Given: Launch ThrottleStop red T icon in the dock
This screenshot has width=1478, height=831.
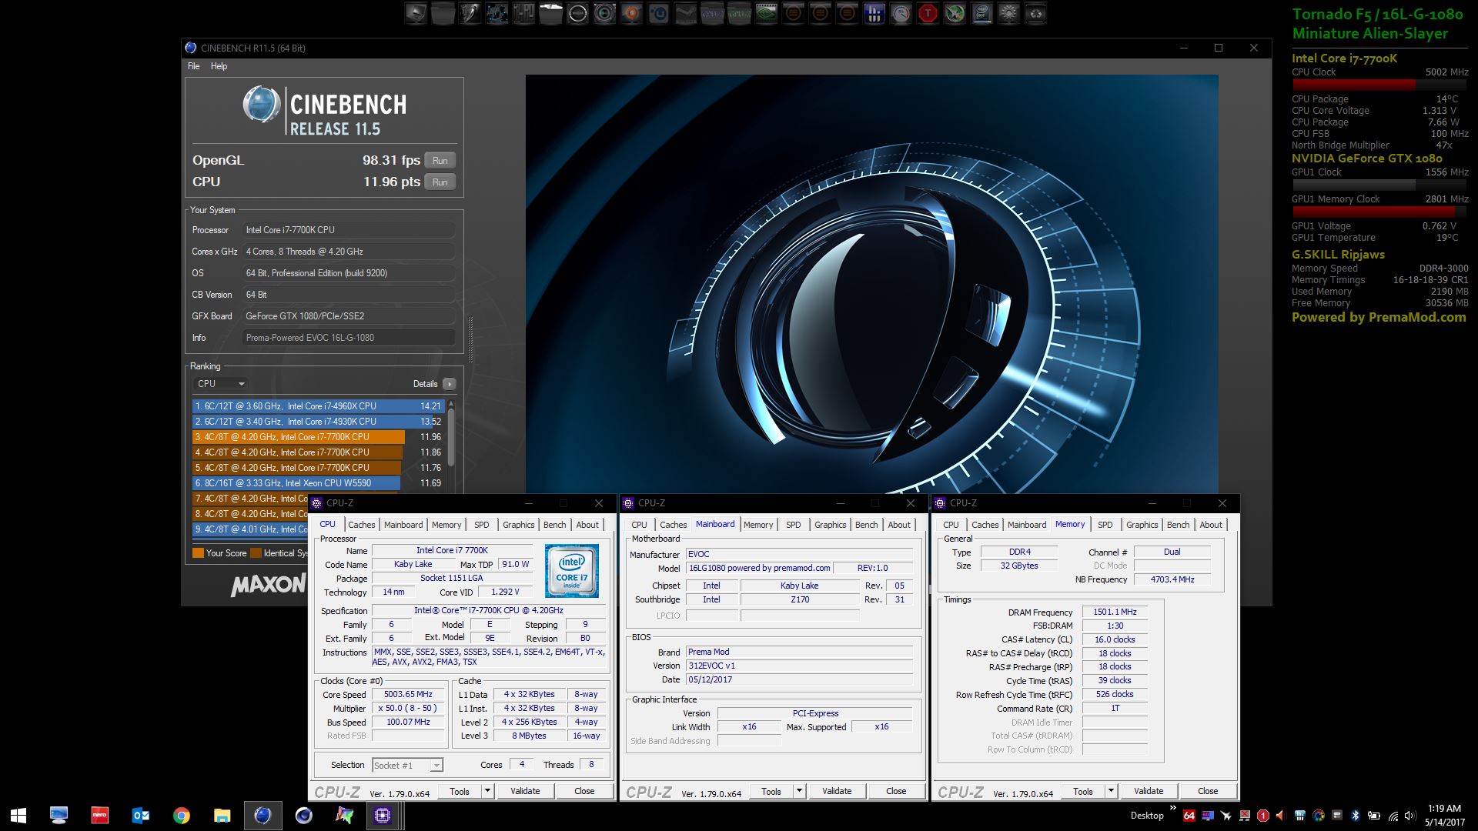Looking at the screenshot, I should tap(928, 13).
